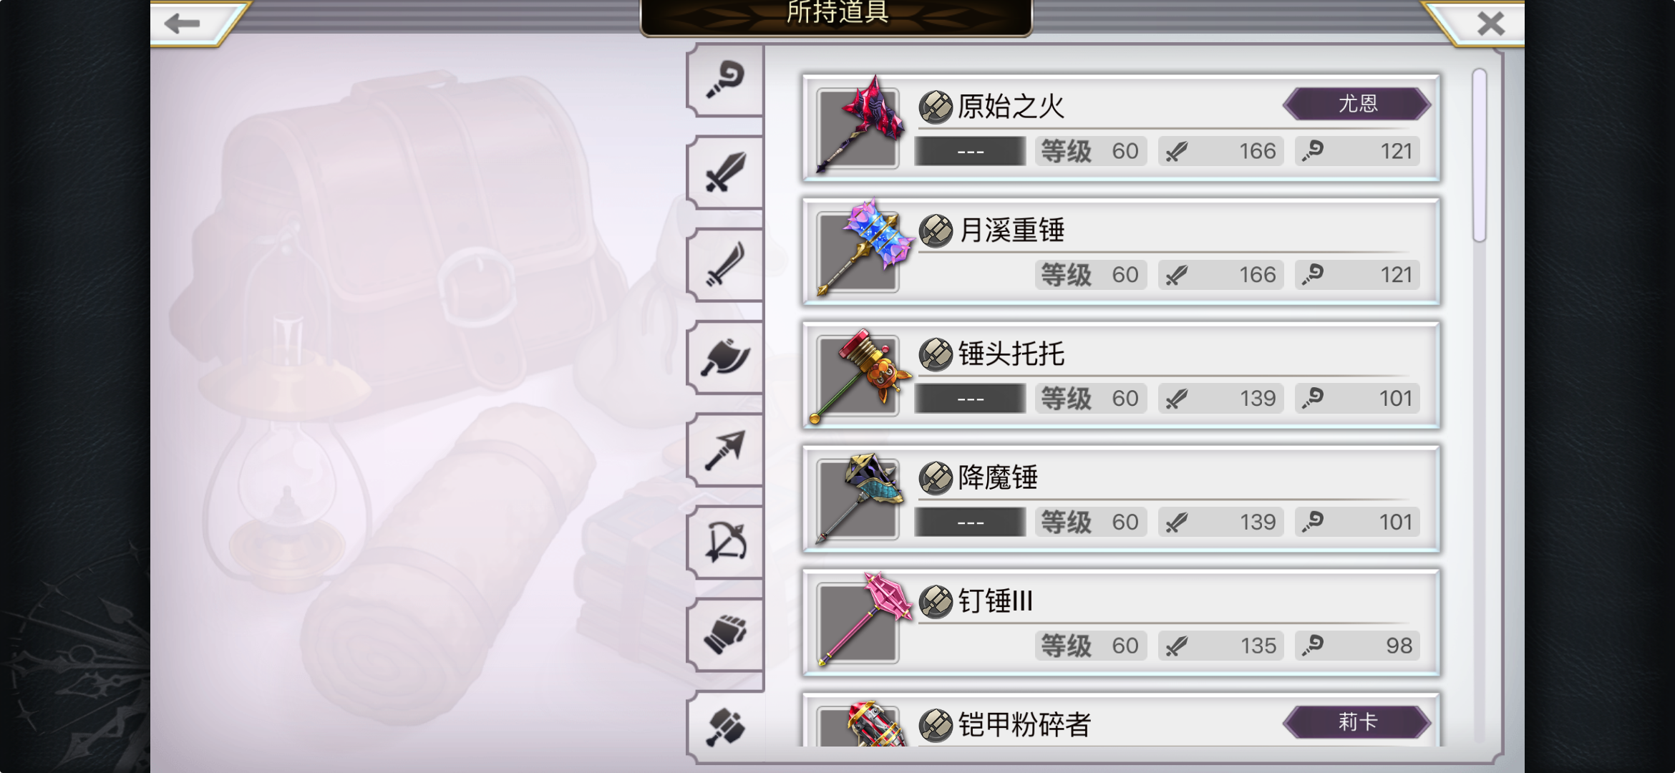Open the lance weapon category tab

[725, 449]
